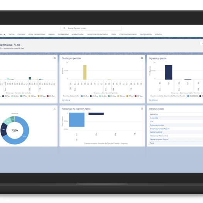
Task: Click the 08 Ago legend swatch in left chart
Action: (29, 96)
